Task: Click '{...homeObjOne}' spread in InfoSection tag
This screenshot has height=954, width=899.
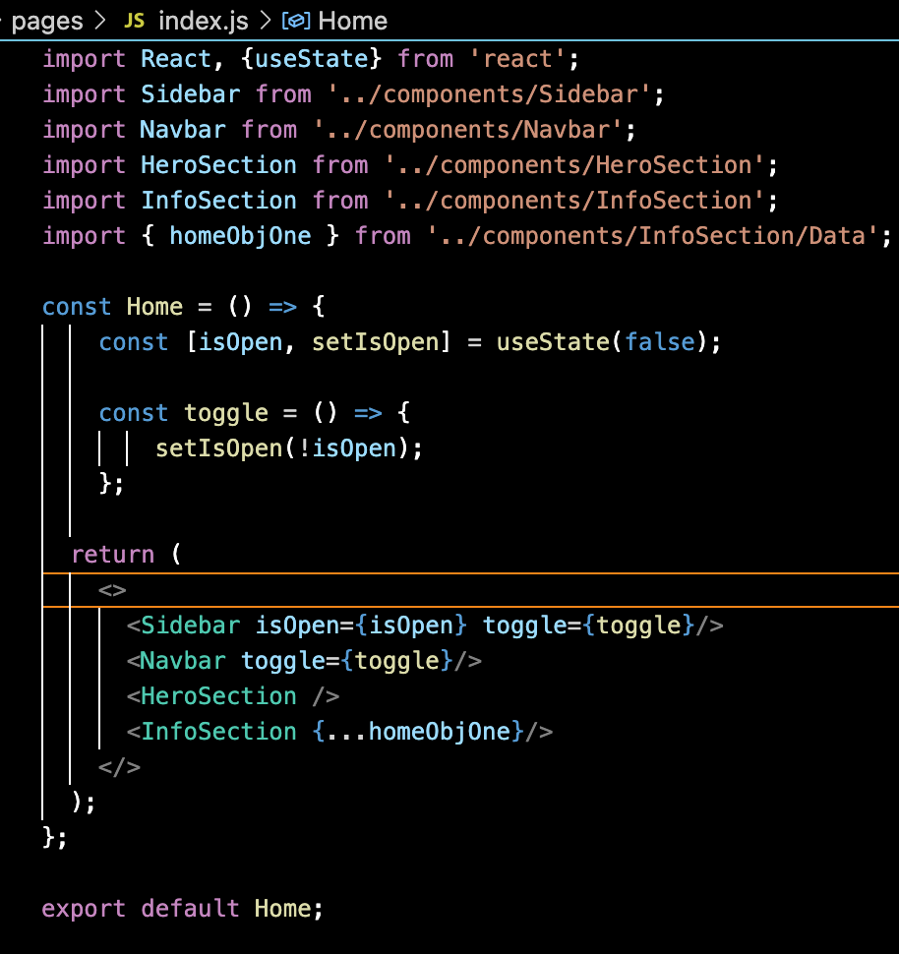Action: (x=418, y=732)
